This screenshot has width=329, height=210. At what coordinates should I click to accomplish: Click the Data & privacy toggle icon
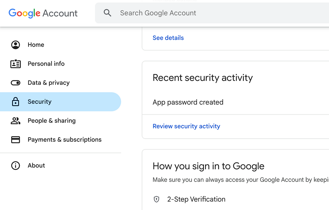pos(16,83)
